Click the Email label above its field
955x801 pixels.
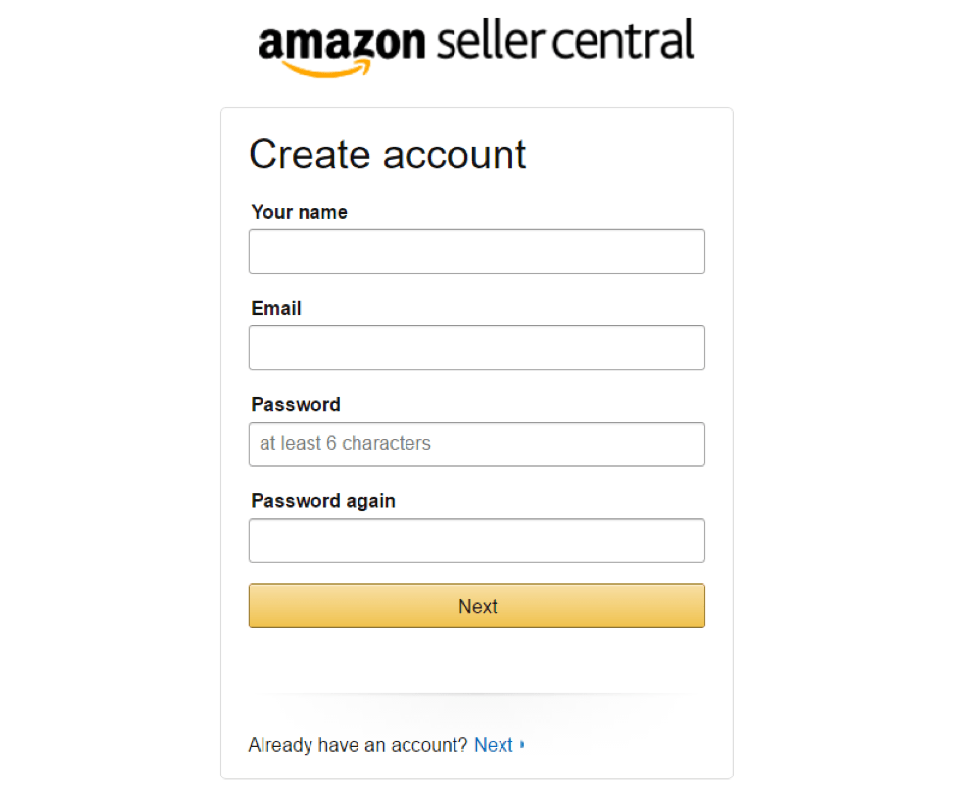tap(275, 308)
